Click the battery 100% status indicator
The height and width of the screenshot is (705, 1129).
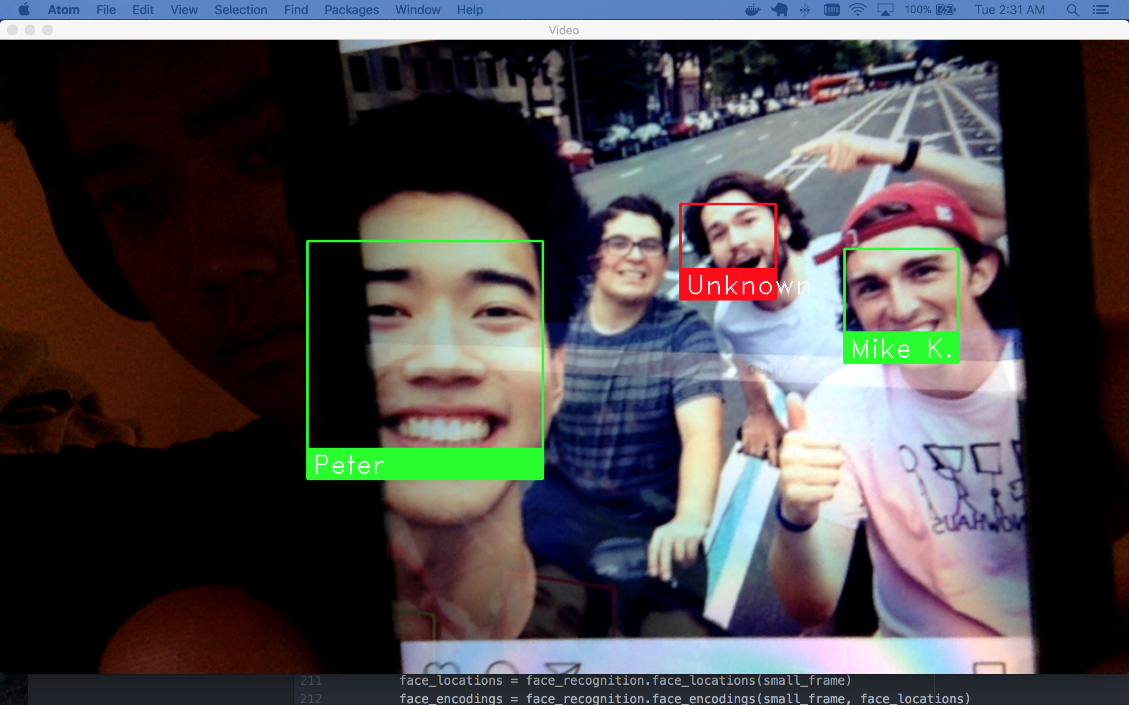coord(930,10)
